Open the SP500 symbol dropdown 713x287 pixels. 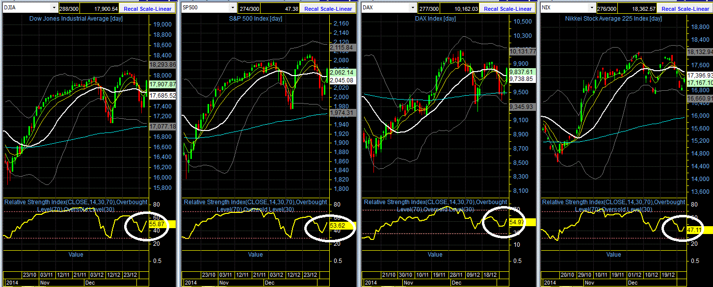(233, 8)
